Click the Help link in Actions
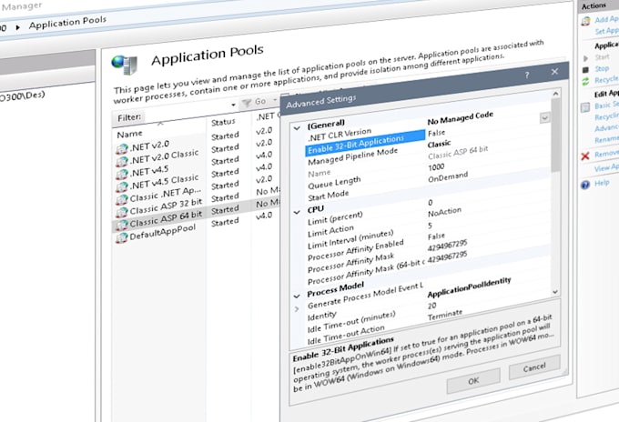 [602, 183]
